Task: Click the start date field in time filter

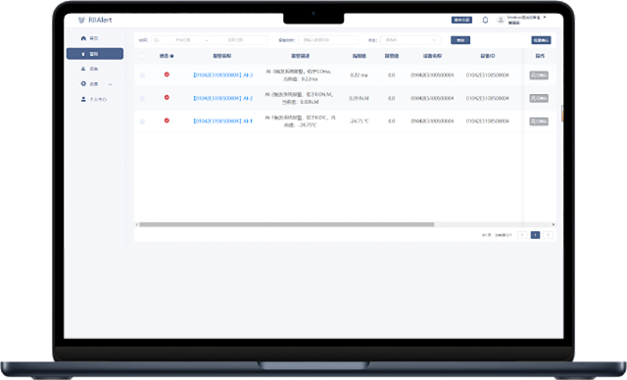Action: point(182,40)
